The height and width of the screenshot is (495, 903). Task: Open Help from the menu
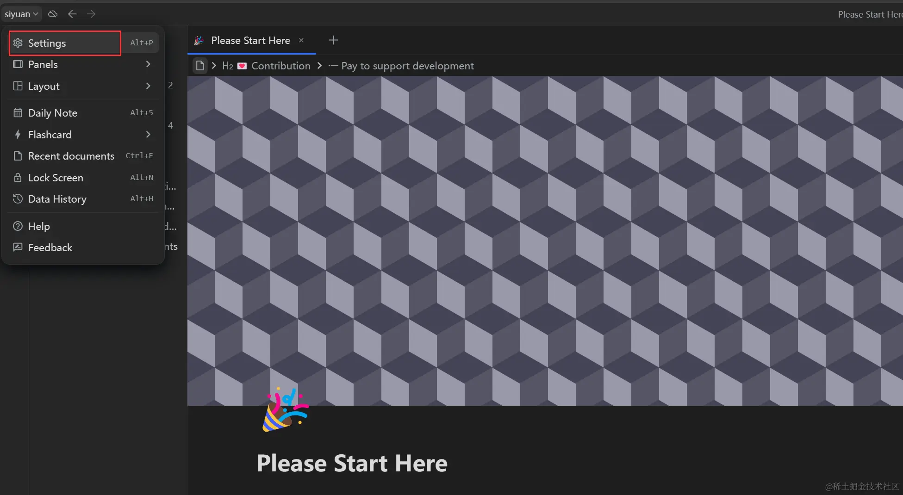point(39,226)
